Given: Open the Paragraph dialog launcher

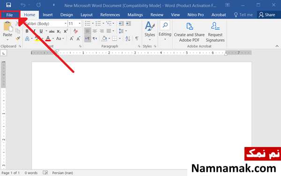Looking at the screenshot, I should click(139, 46).
